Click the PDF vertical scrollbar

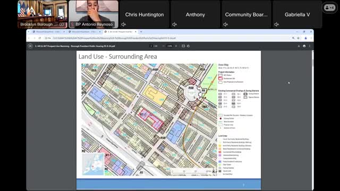312,120
